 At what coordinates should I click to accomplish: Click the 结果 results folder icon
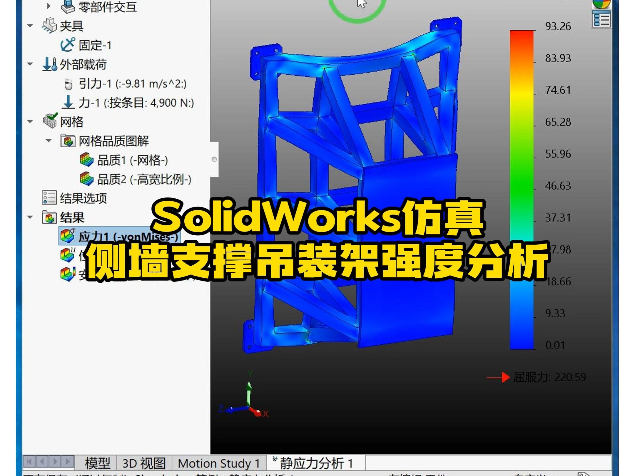[49, 217]
